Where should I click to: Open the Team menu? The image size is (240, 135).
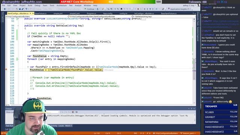coord(45,6)
